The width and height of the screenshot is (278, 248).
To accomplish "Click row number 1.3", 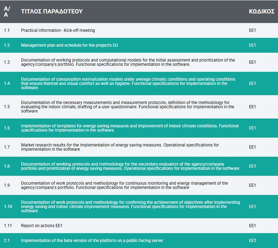I will coord(7,62).
